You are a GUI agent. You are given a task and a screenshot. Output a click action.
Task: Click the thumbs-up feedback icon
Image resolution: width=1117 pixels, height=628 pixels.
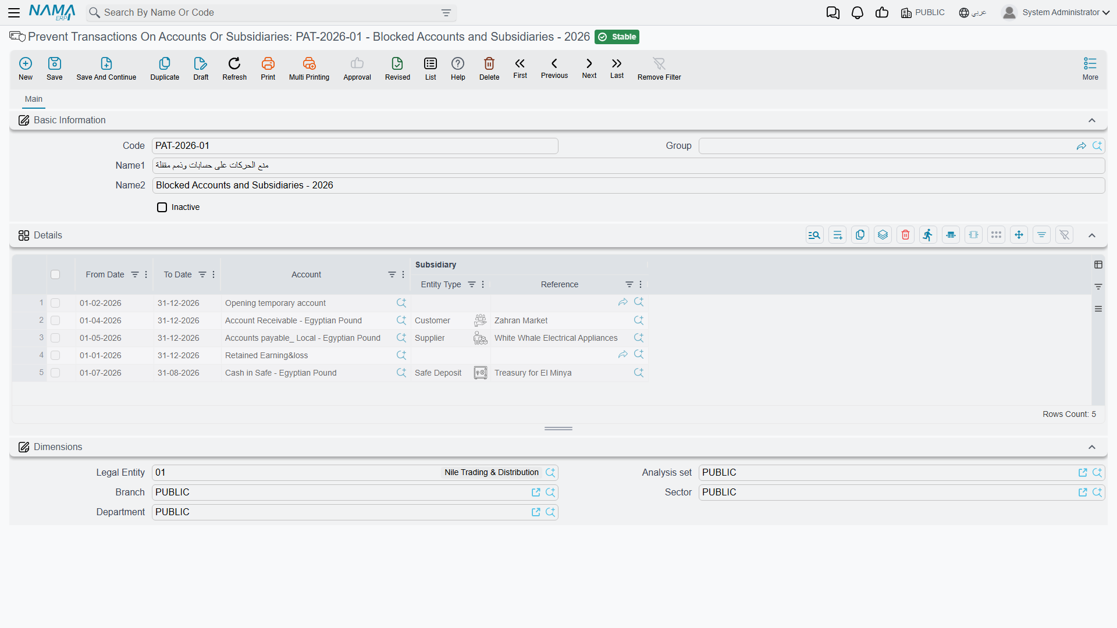[882, 13]
